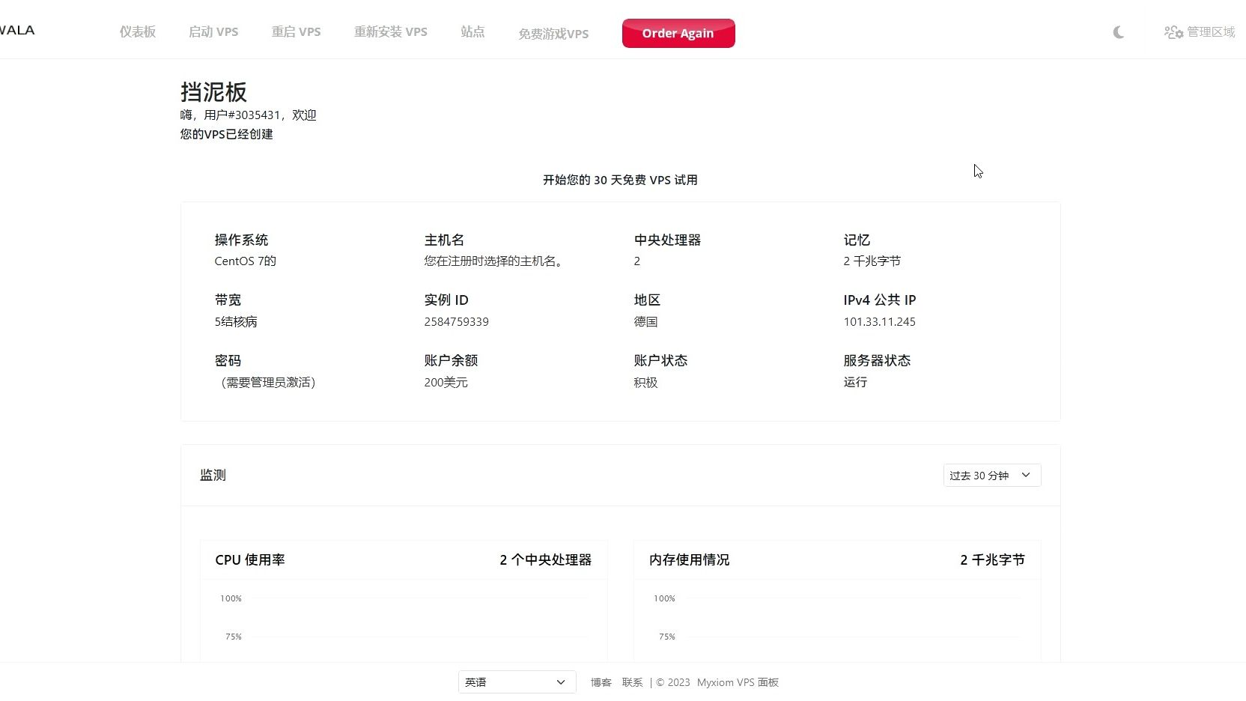Click the instance ID 2584759339
1246x701 pixels.
[456, 321]
